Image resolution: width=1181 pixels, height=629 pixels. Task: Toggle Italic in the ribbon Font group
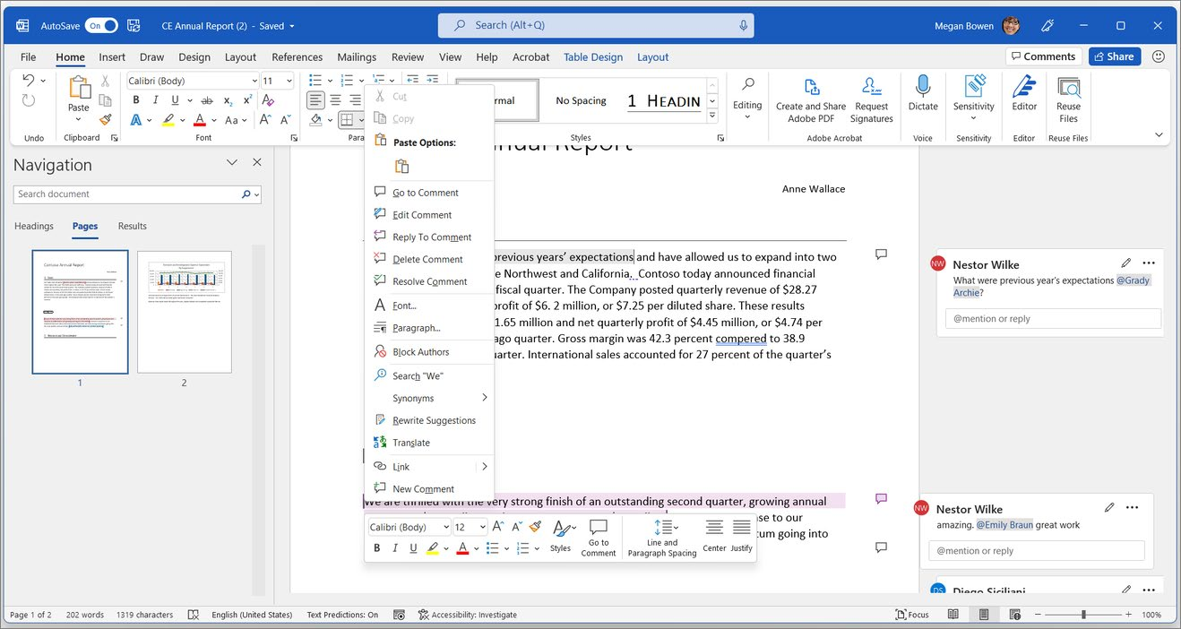156,100
